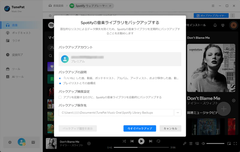240x152 pixels.
Task: Open the playback queue icon
Action: pos(191,144)
